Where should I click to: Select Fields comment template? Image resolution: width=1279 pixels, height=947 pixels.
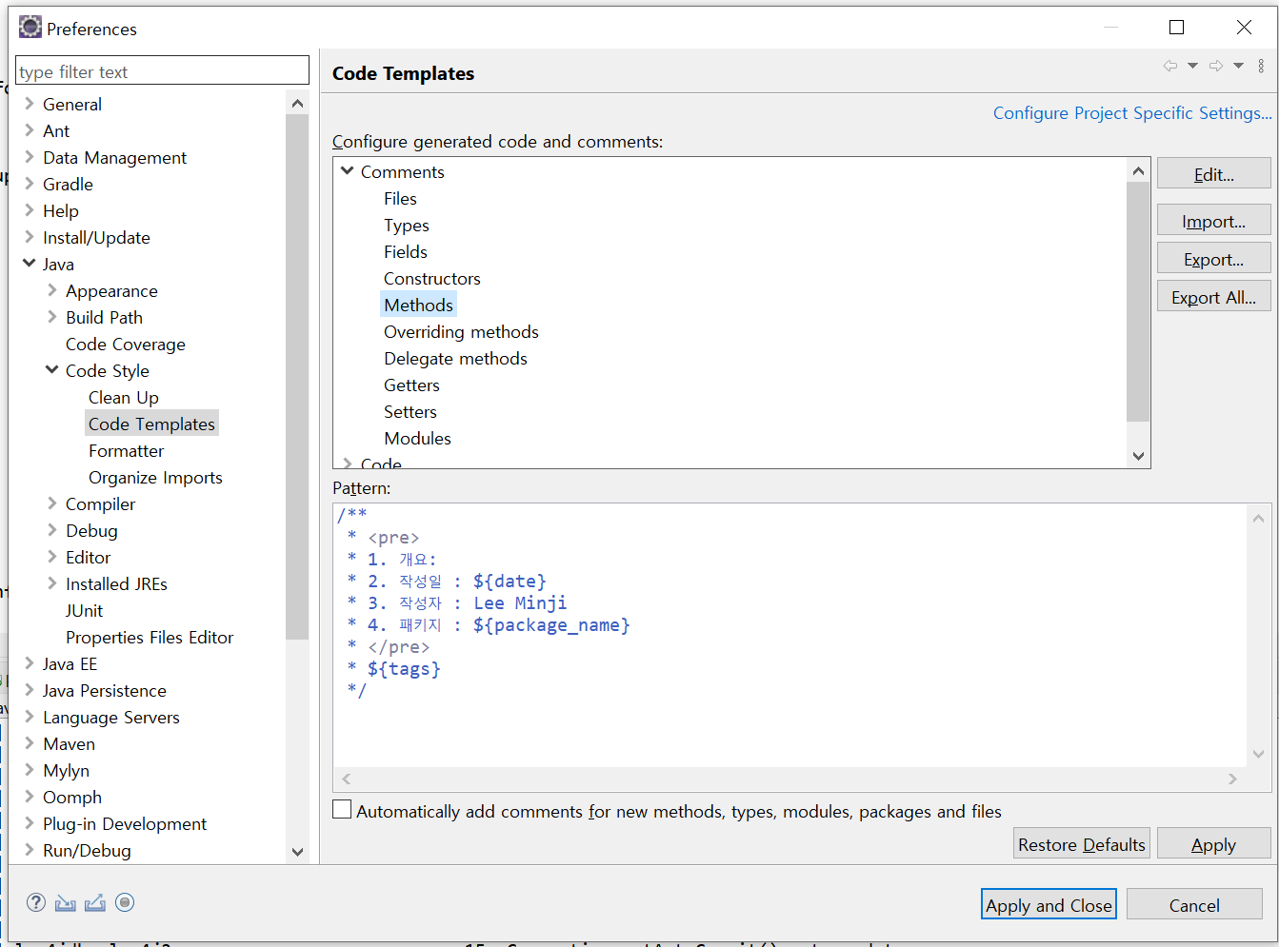pos(406,251)
